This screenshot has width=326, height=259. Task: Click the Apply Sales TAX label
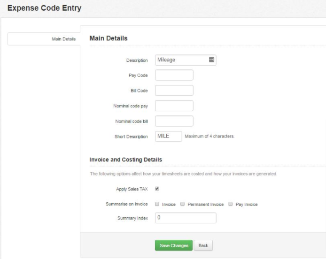132,189
